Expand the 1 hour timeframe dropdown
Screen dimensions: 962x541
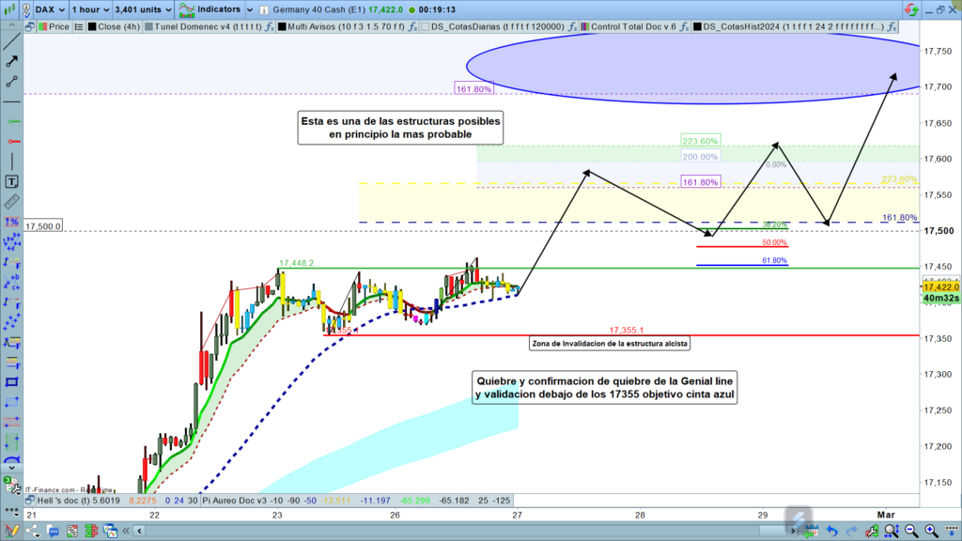click(92, 9)
